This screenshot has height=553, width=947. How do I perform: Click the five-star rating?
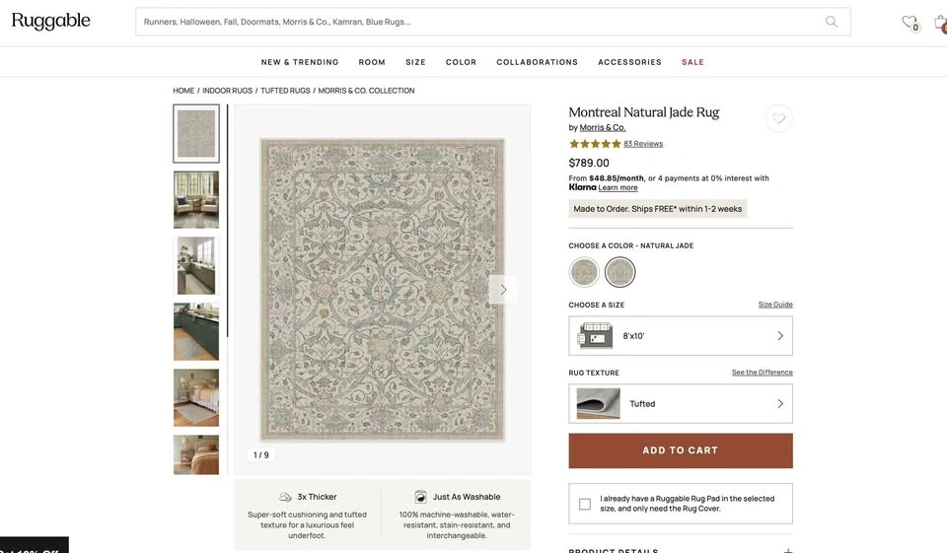[595, 144]
